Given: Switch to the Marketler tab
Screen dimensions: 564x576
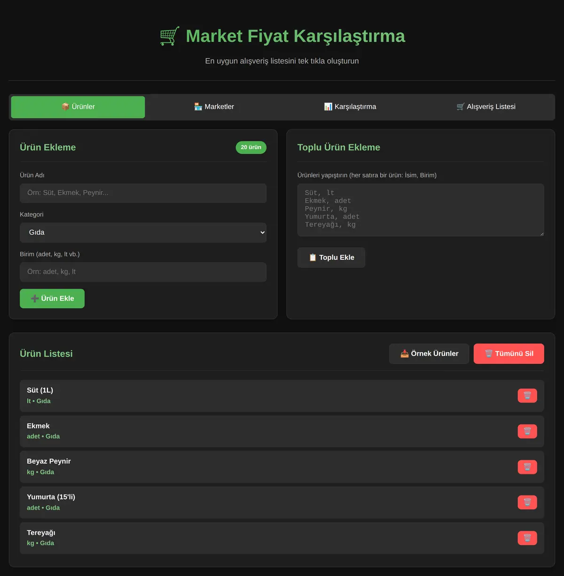Looking at the screenshot, I should click(214, 107).
